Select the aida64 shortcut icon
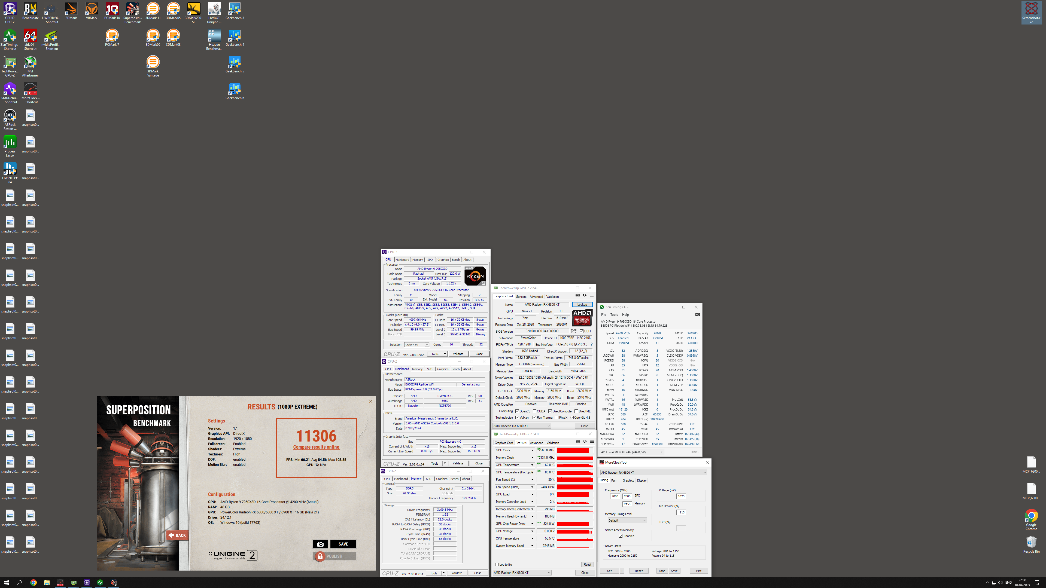Image resolution: width=1046 pixels, height=588 pixels. [31, 40]
